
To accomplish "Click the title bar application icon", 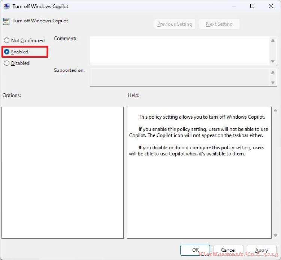I will [x=7, y=6].
